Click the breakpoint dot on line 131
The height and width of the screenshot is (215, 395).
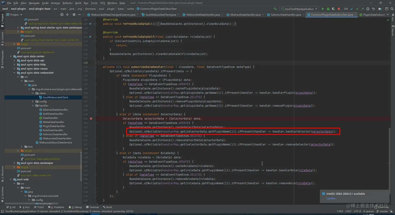[91, 119]
